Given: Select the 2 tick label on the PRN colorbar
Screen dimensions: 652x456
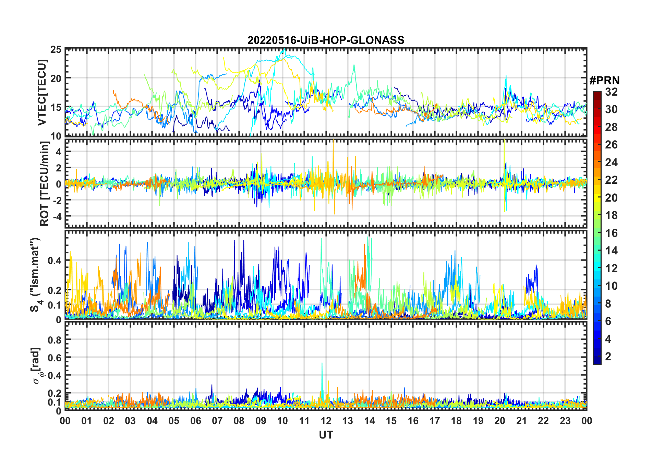Looking at the screenshot, I should coord(608,357).
